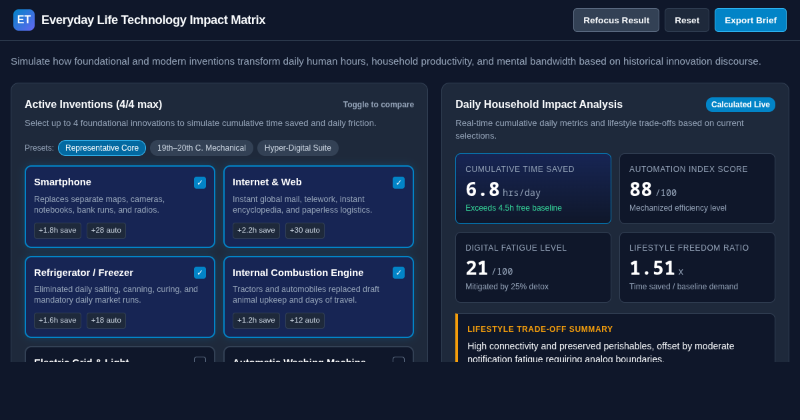The width and height of the screenshot is (800, 420).
Task: Click the Internet & Web card title
Action: (x=267, y=182)
